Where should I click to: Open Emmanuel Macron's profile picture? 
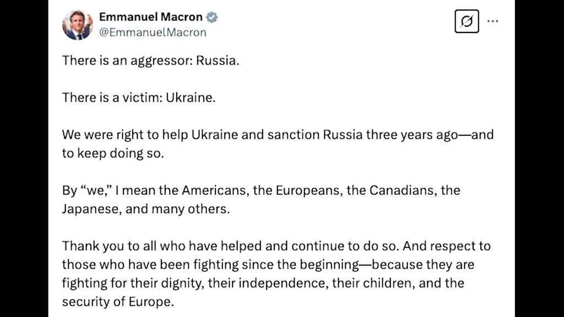click(x=78, y=25)
